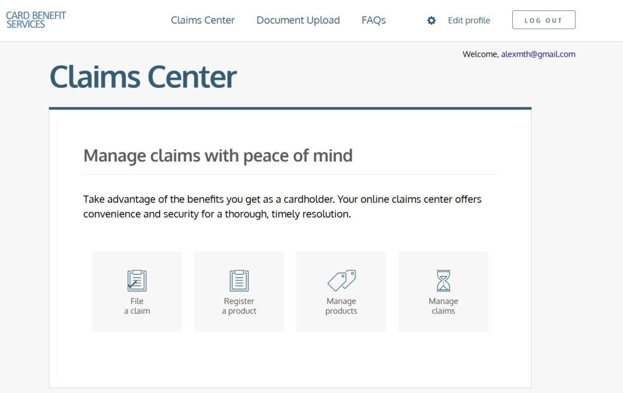Click the Register a product clipboard icon
The image size is (623, 393).
(239, 281)
